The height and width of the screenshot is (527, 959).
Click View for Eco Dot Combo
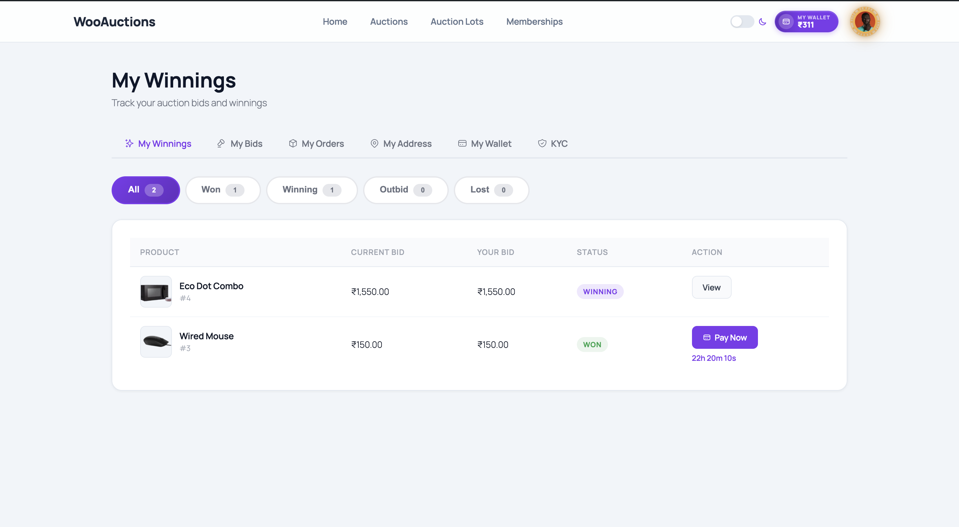[711, 287]
